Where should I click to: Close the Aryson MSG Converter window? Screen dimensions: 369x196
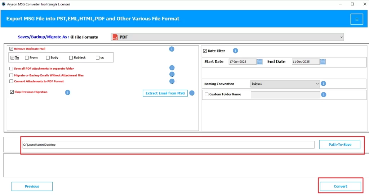click(365, 4)
